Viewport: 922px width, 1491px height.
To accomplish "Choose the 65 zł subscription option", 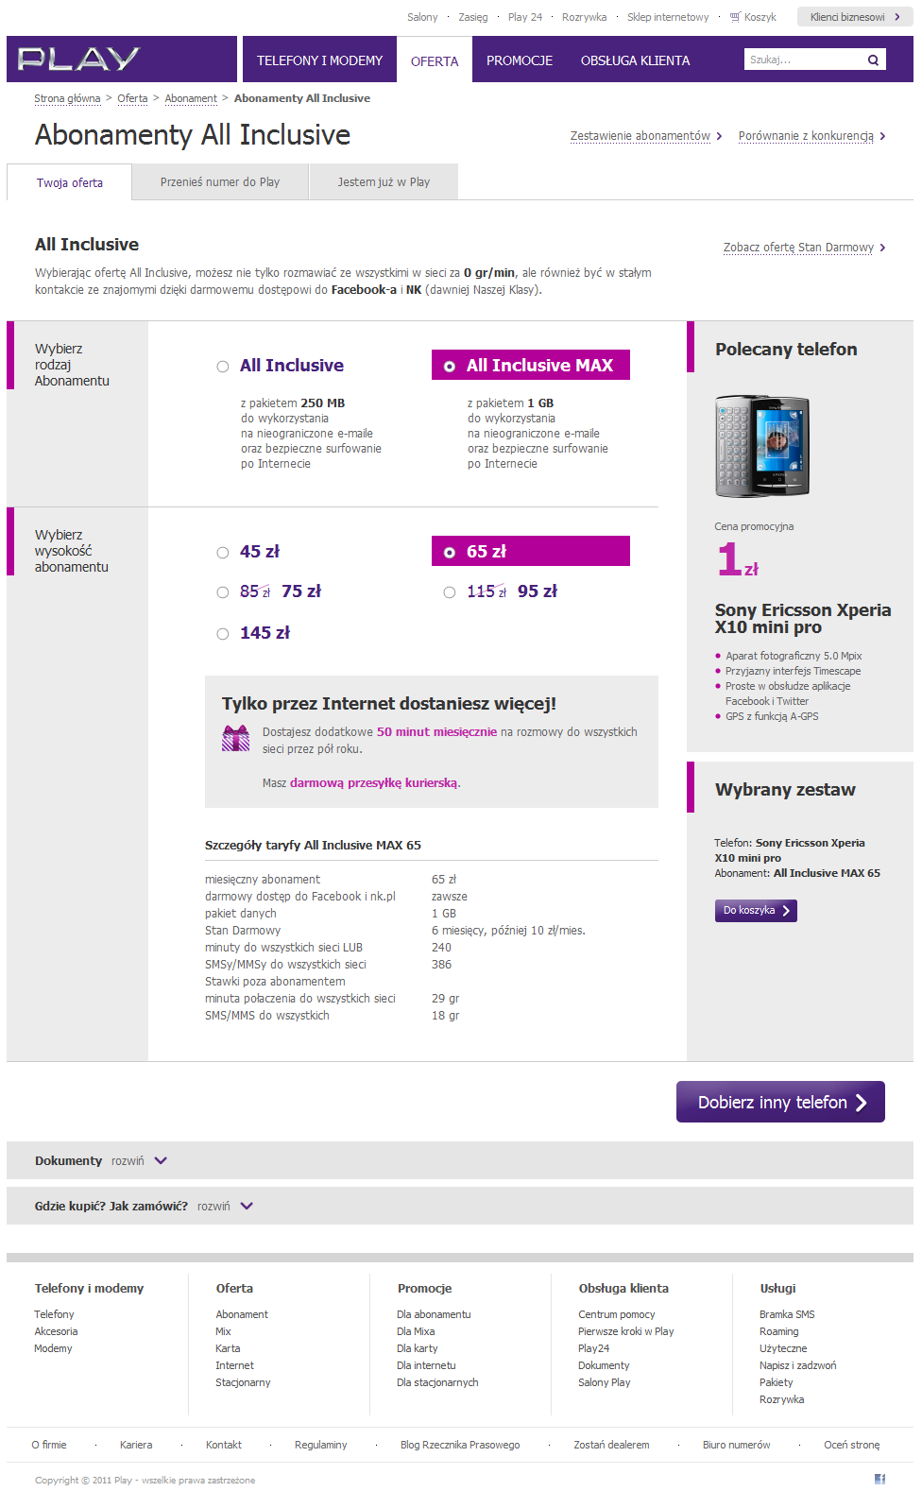I will point(450,553).
